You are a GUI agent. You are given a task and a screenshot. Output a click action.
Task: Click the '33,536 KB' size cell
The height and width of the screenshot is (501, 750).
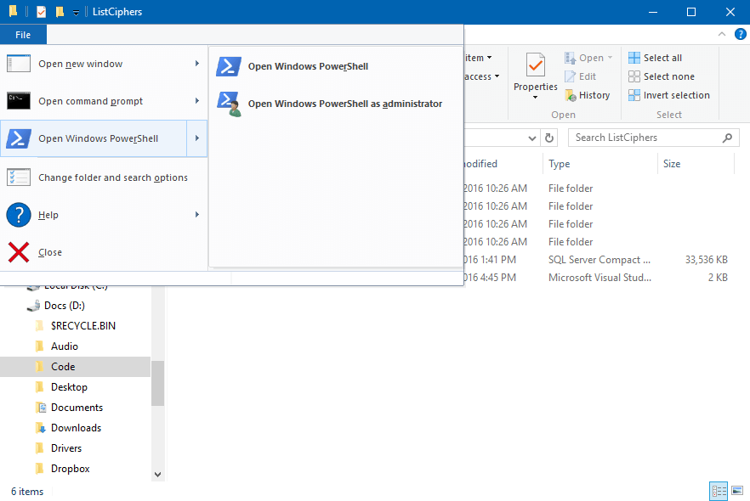707,260
